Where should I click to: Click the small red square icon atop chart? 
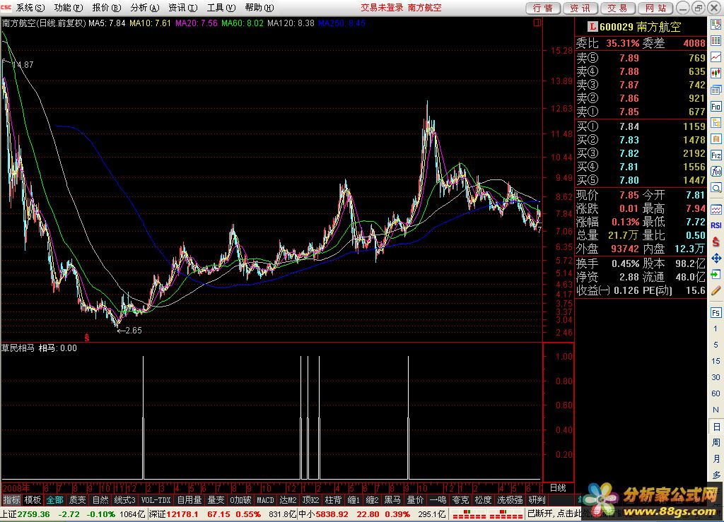[x=537, y=23]
